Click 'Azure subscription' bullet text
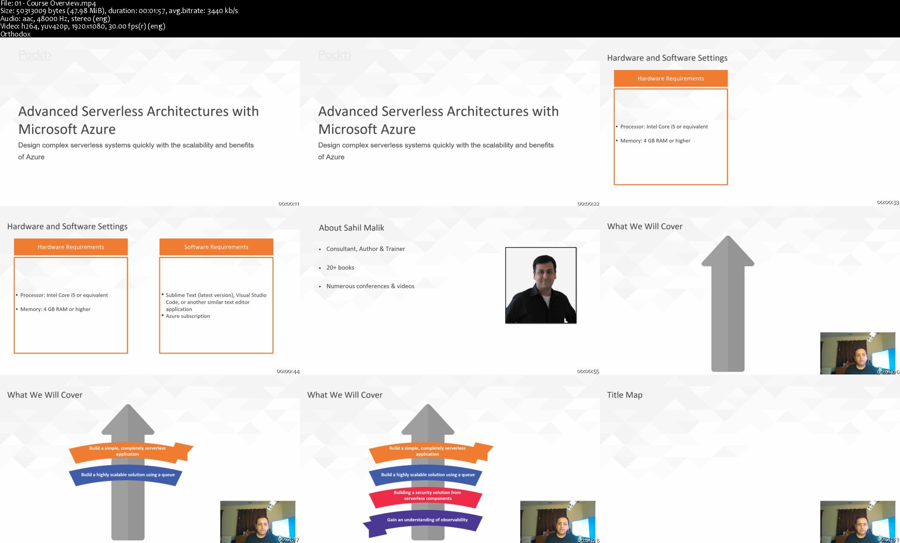The image size is (900, 543). tap(187, 316)
